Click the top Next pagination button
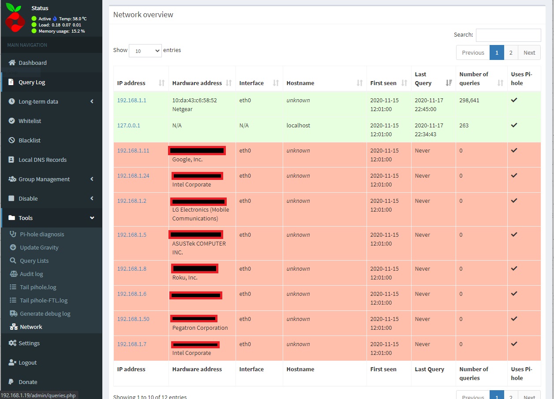 point(529,52)
